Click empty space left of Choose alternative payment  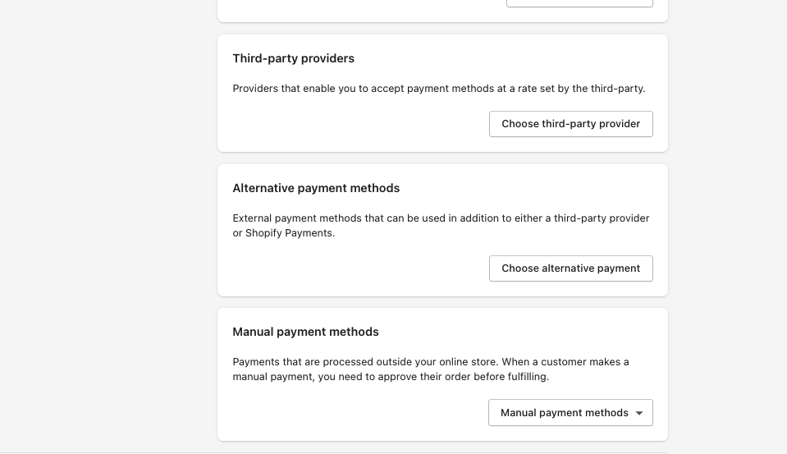(353, 268)
